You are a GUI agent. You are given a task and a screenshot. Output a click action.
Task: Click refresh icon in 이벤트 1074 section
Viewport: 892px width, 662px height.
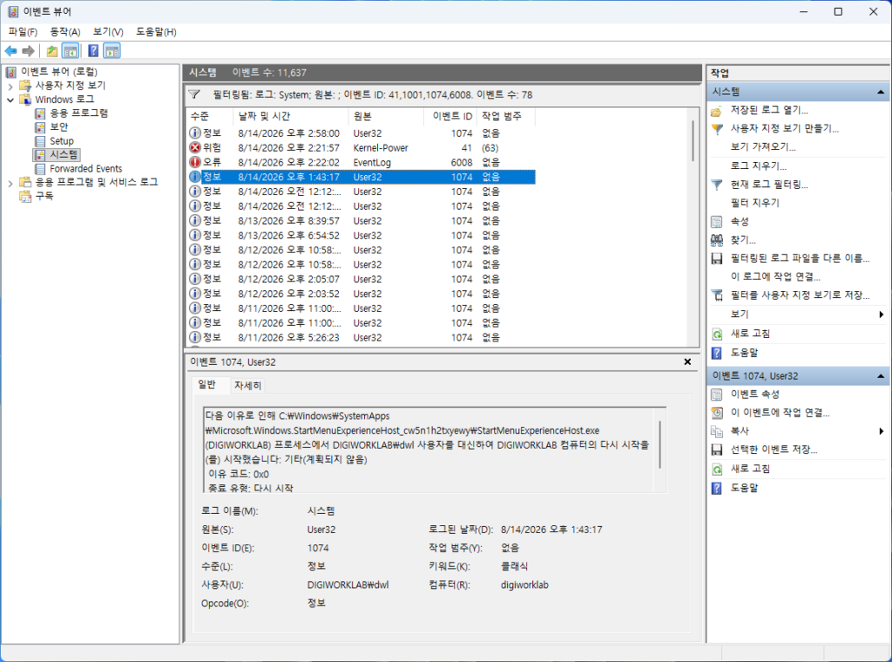pyautogui.click(x=717, y=469)
